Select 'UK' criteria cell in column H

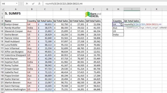(x=118, y=24)
